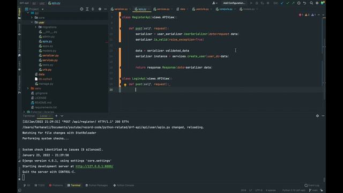Click the warning count indicator in editor
343x193 pixels.
pos(307,15)
